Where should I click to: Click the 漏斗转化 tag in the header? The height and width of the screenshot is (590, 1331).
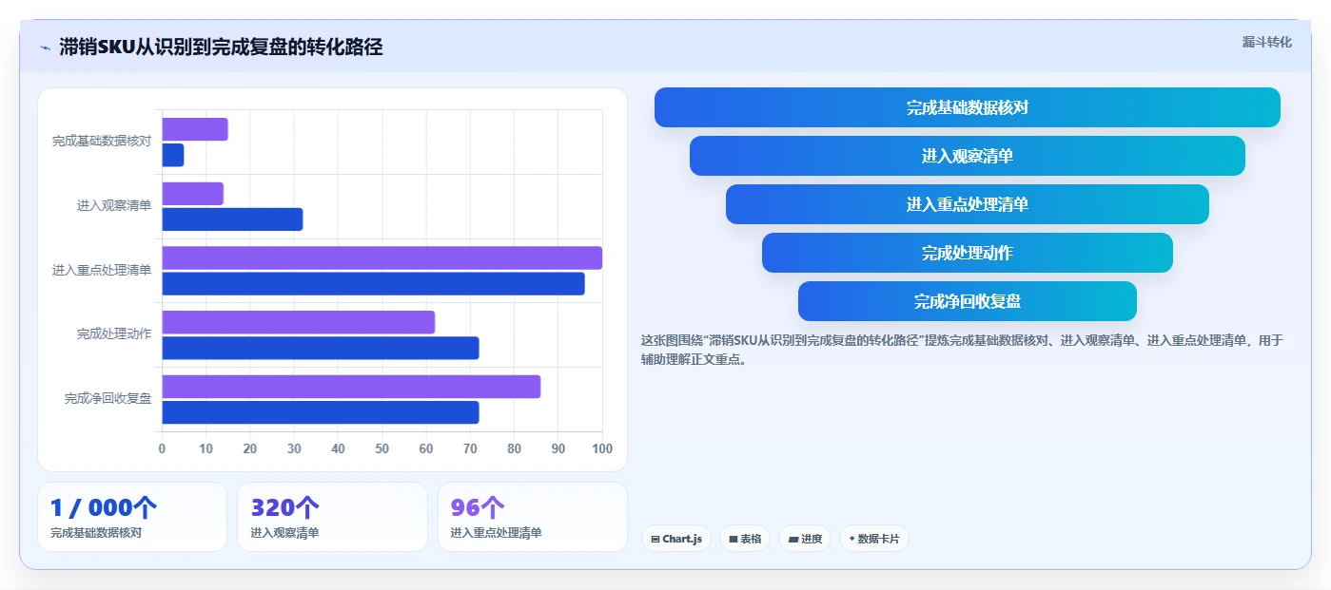pyautogui.click(x=1266, y=42)
